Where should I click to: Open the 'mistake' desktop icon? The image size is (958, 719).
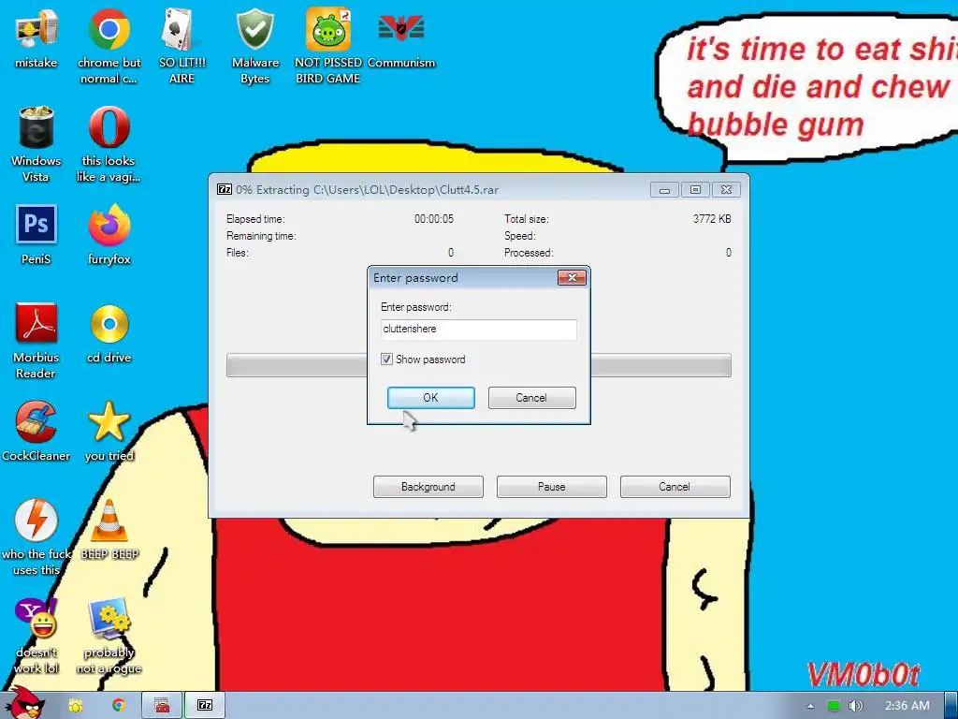[36, 37]
